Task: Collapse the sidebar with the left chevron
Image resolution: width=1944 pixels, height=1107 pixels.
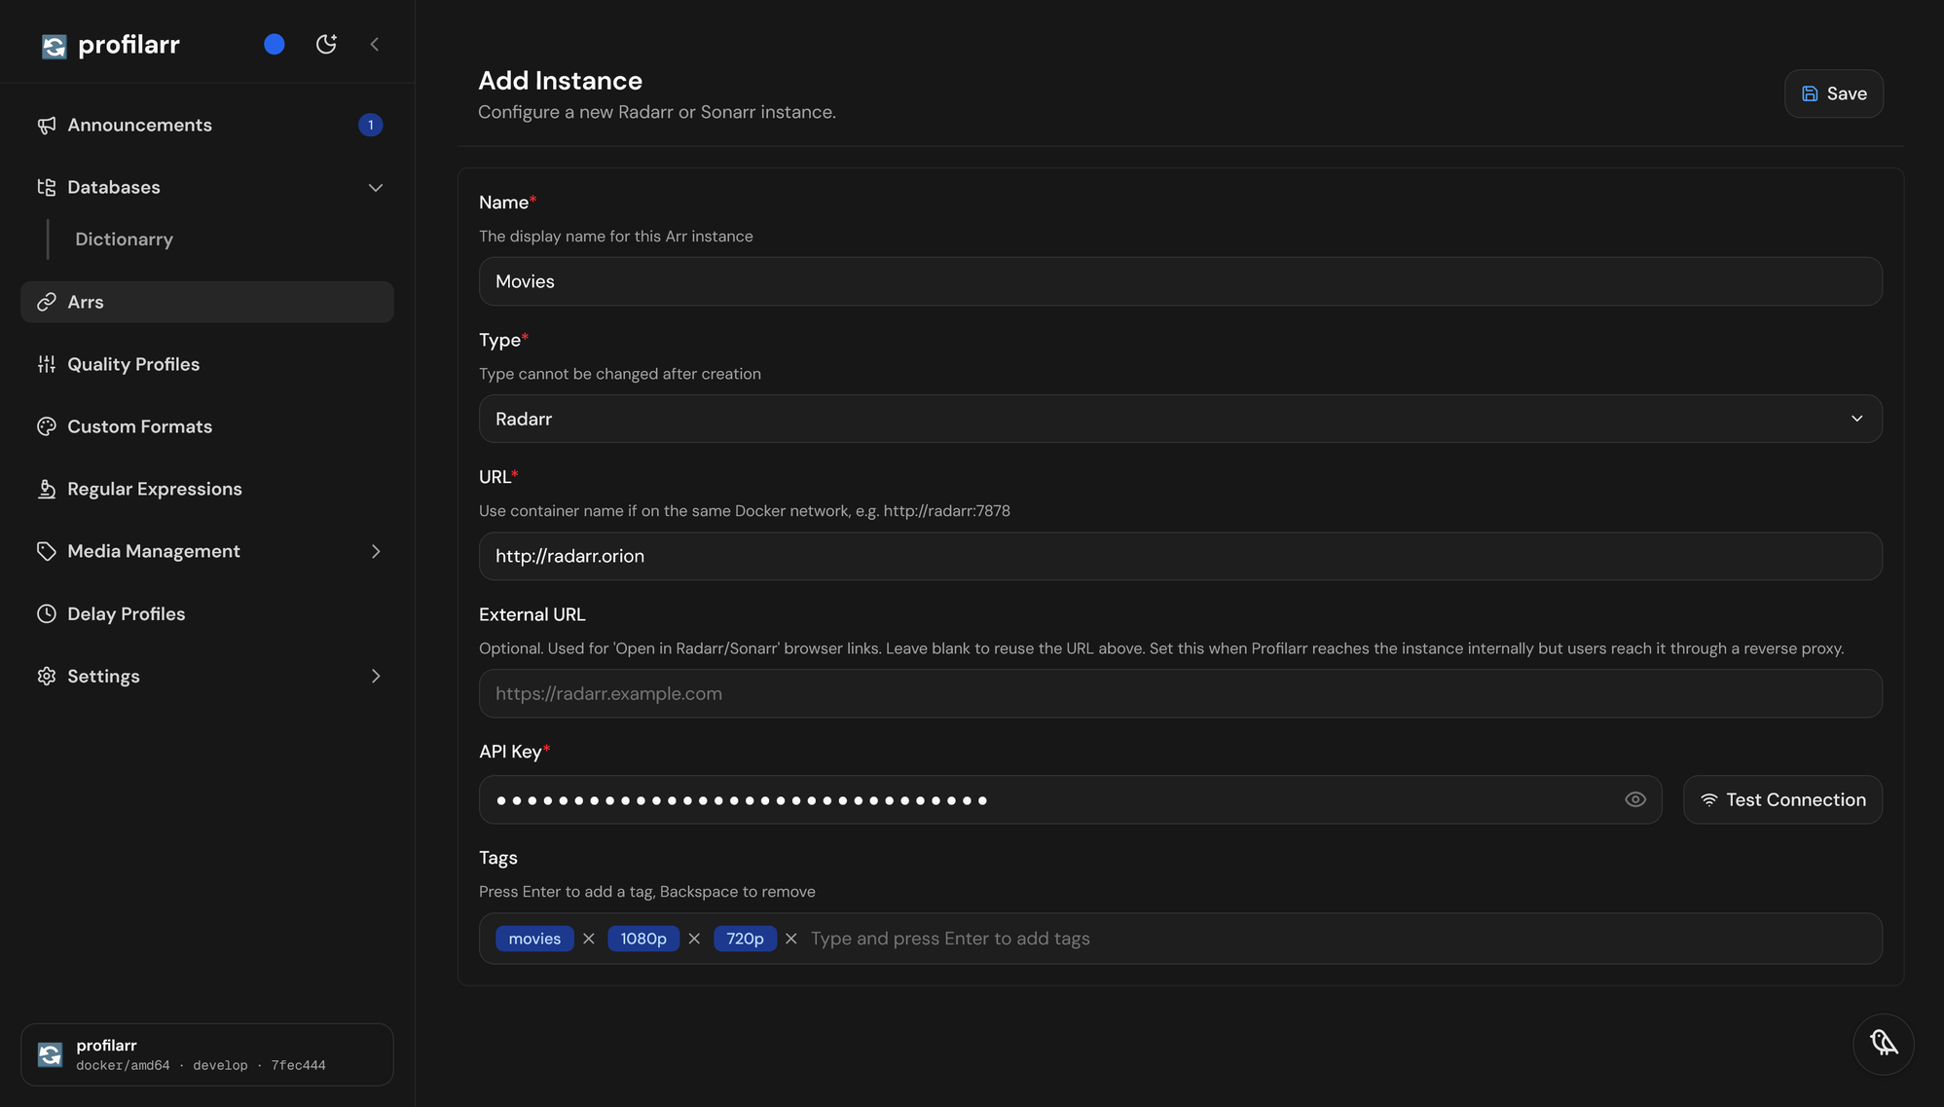Action: pos(375,44)
